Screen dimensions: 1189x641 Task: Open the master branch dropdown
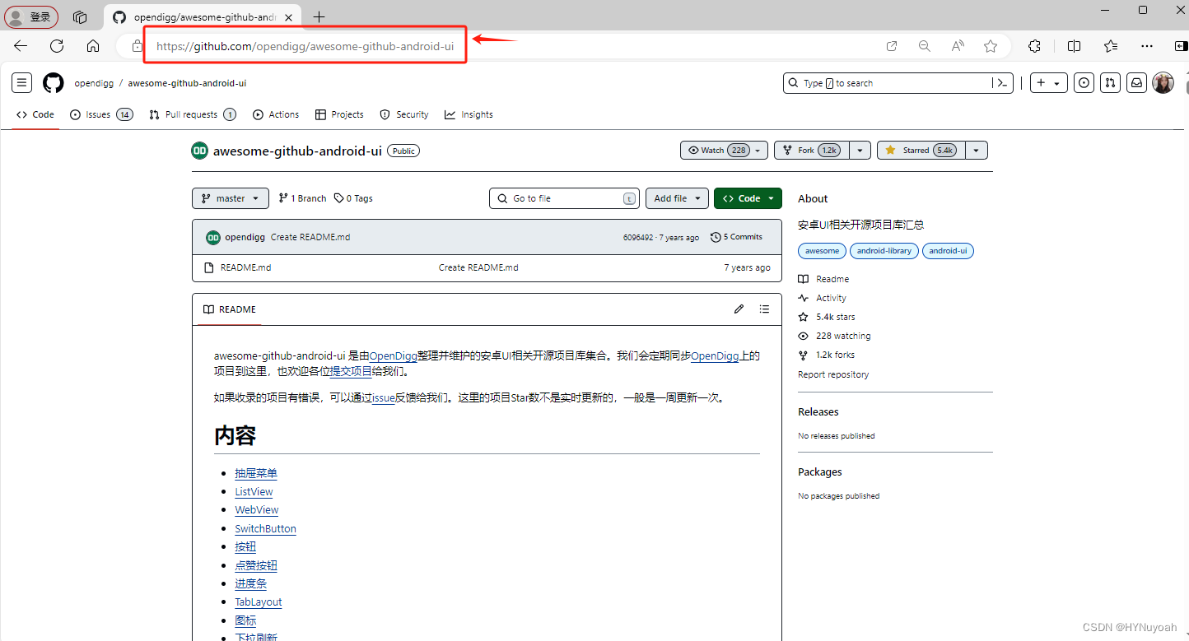tap(230, 197)
